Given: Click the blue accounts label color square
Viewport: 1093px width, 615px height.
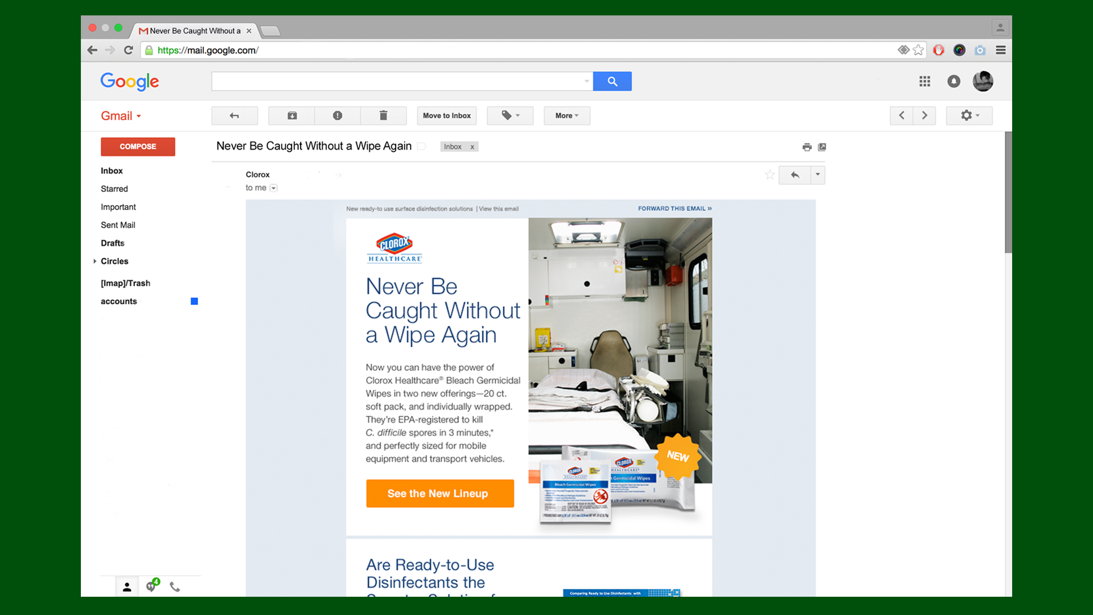Looking at the screenshot, I should point(194,301).
